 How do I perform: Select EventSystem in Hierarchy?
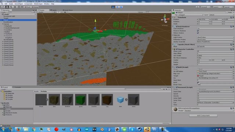point(8,22)
